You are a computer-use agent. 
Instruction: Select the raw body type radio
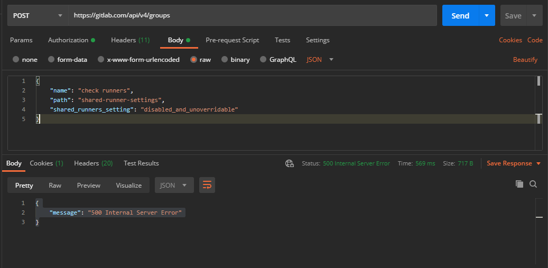tap(194, 60)
